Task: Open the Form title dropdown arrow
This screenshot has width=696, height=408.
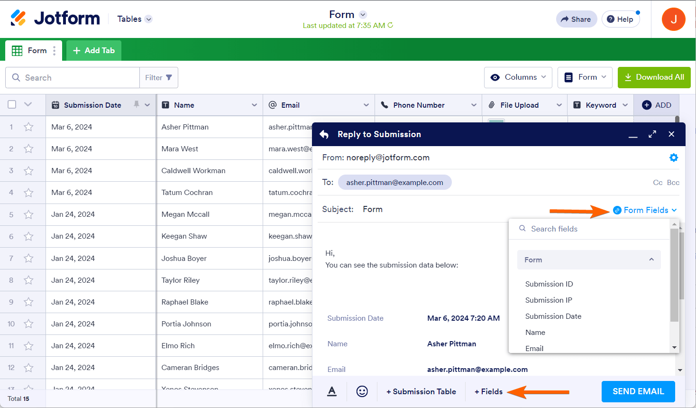Action: (363, 15)
